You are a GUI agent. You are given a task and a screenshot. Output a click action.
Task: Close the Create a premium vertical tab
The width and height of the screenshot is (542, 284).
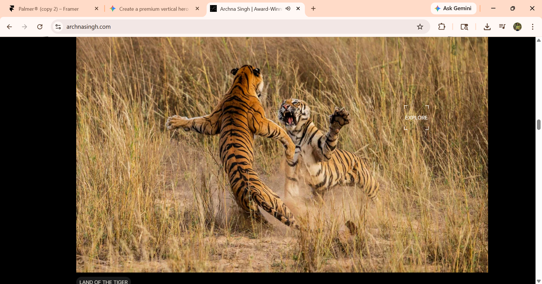[x=197, y=9]
